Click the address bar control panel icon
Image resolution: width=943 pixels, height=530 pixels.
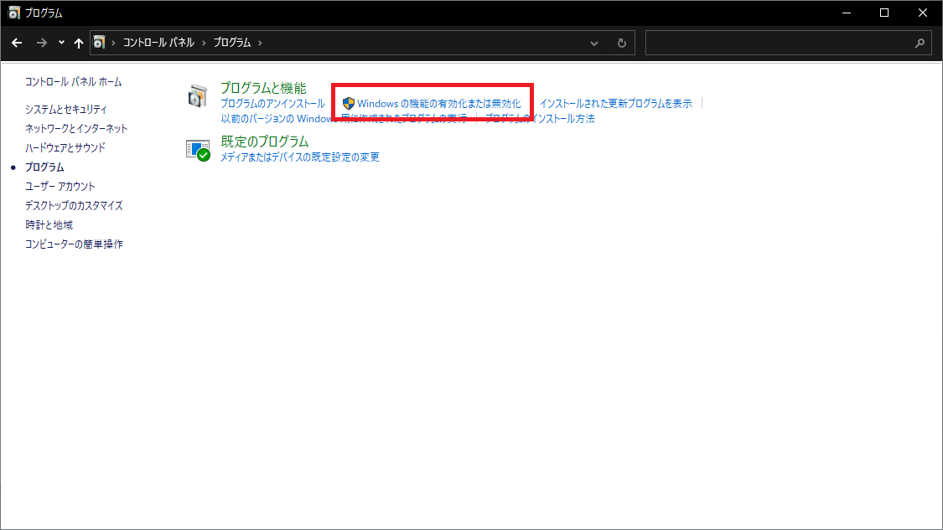pyautogui.click(x=99, y=43)
